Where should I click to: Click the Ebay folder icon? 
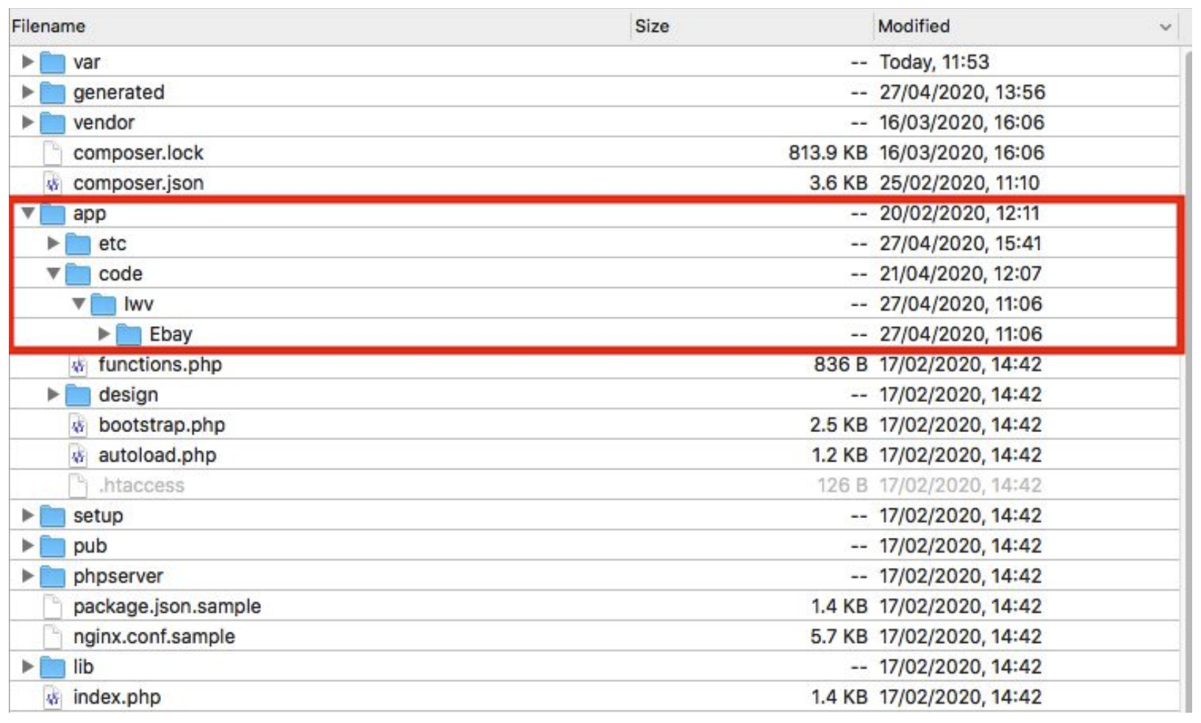129,334
